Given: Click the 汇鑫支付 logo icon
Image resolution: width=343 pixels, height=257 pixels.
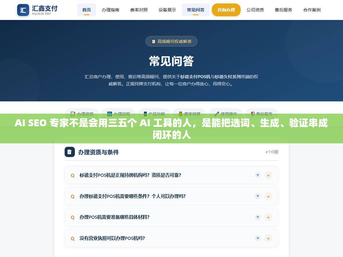Looking at the screenshot, I should click(x=23, y=10).
